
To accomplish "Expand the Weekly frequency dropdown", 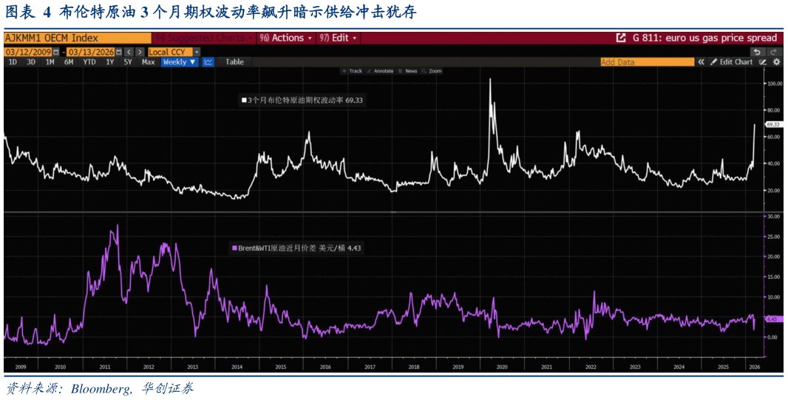I will coord(180,62).
